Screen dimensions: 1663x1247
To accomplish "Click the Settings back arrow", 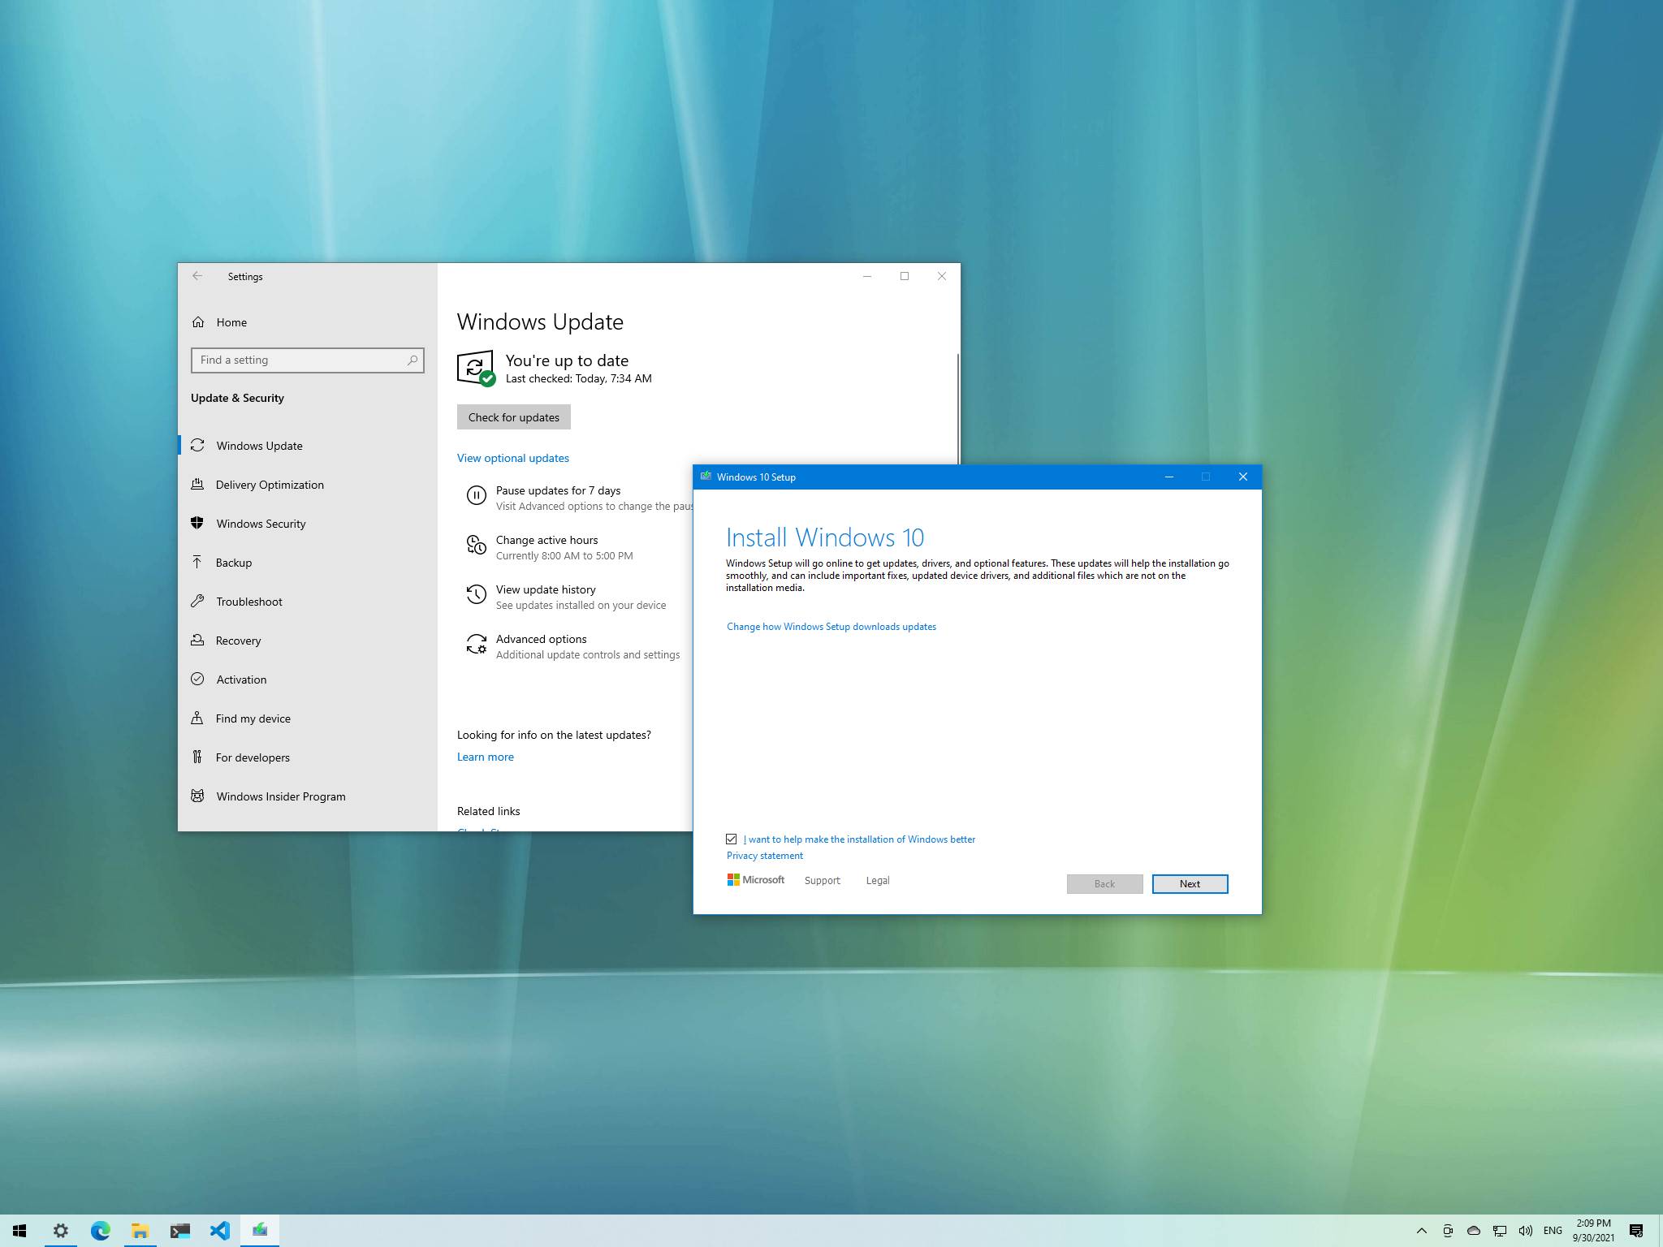I will pyautogui.click(x=197, y=276).
